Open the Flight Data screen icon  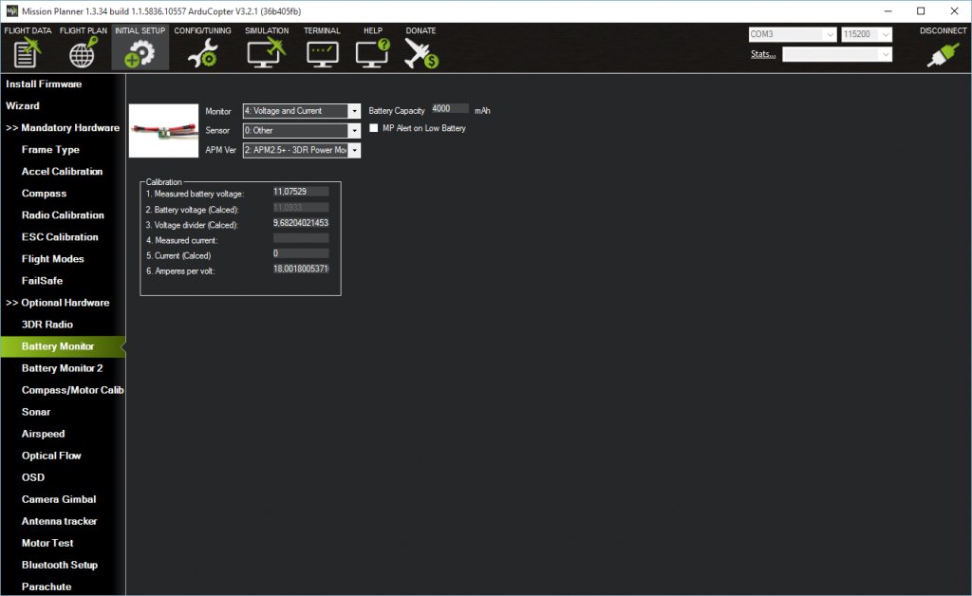(27, 52)
